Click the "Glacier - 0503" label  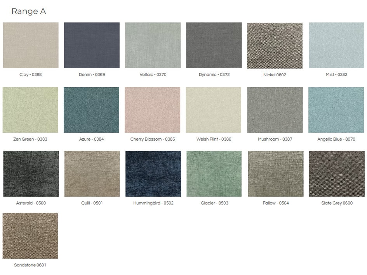point(214,203)
